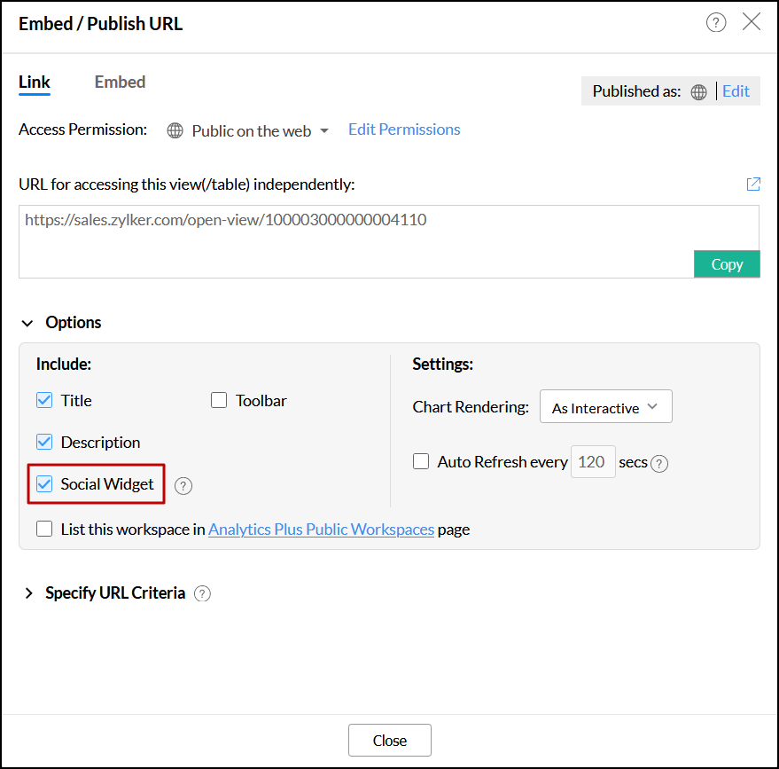
Task: Click help icon next to Specify URL Criteria
Action: coord(202,593)
